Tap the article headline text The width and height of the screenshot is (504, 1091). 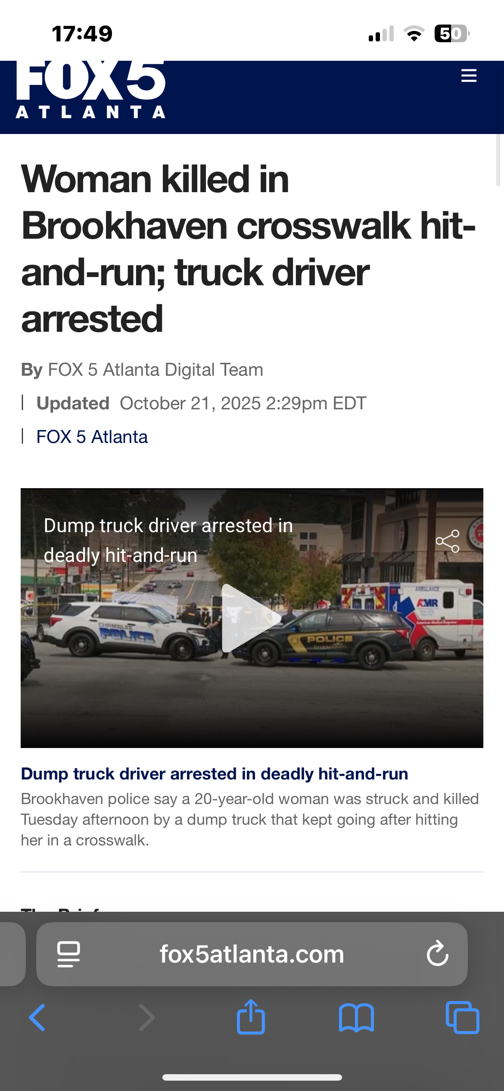tap(249, 249)
